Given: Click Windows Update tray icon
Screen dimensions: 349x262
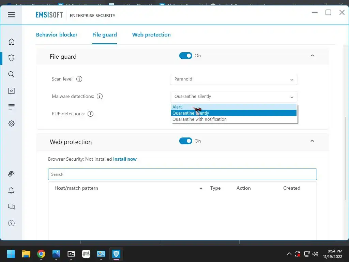Looking at the screenshot, I should coord(297,254).
